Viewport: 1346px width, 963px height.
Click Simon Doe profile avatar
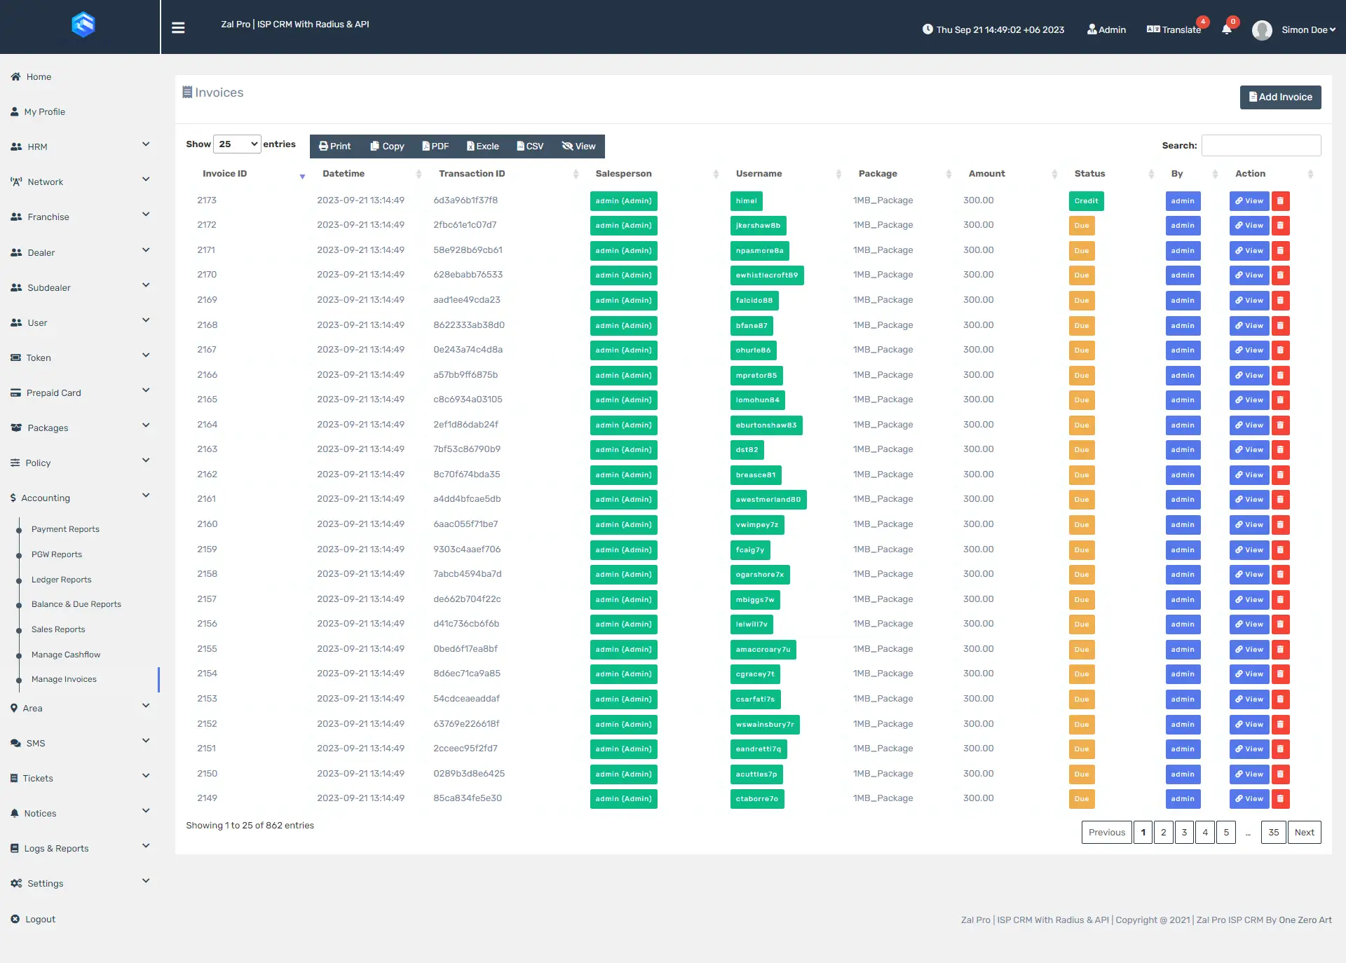(1262, 30)
